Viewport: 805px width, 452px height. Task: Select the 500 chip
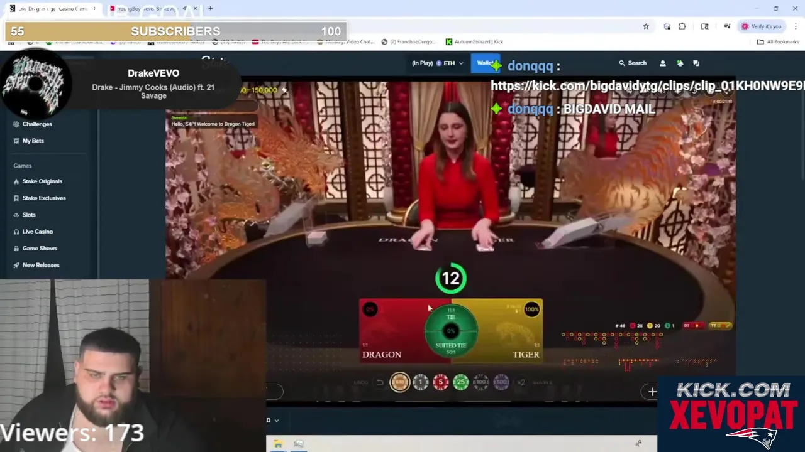pos(501,382)
